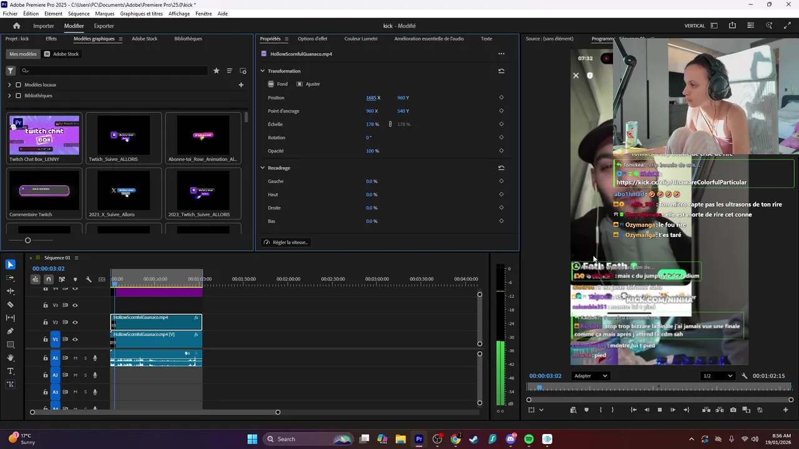Image resolution: width=799 pixels, height=449 pixels.
Task: Click the Opacité 100 % value
Action: click(373, 151)
